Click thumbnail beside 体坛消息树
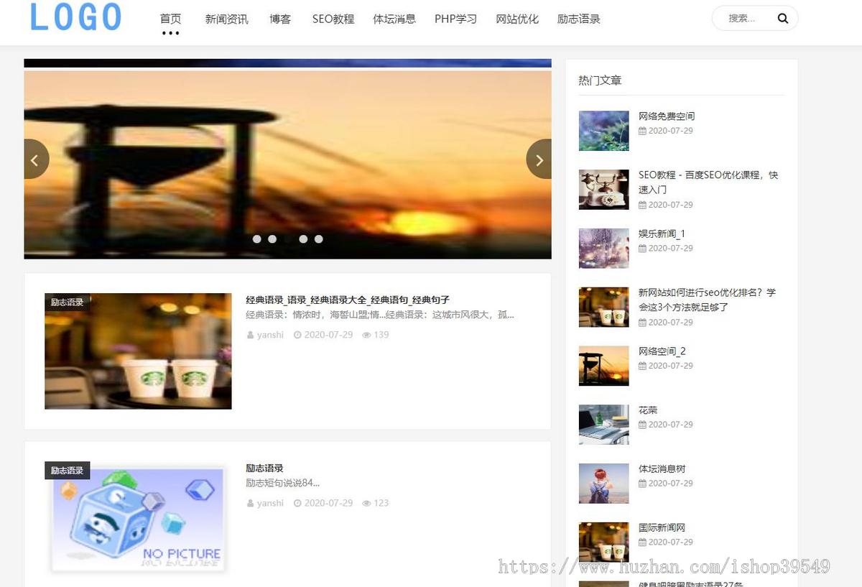 (x=603, y=484)
